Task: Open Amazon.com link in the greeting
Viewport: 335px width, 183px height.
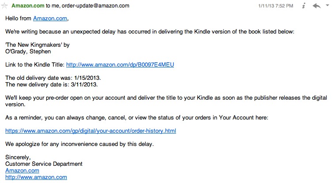Action: (50, 18)
